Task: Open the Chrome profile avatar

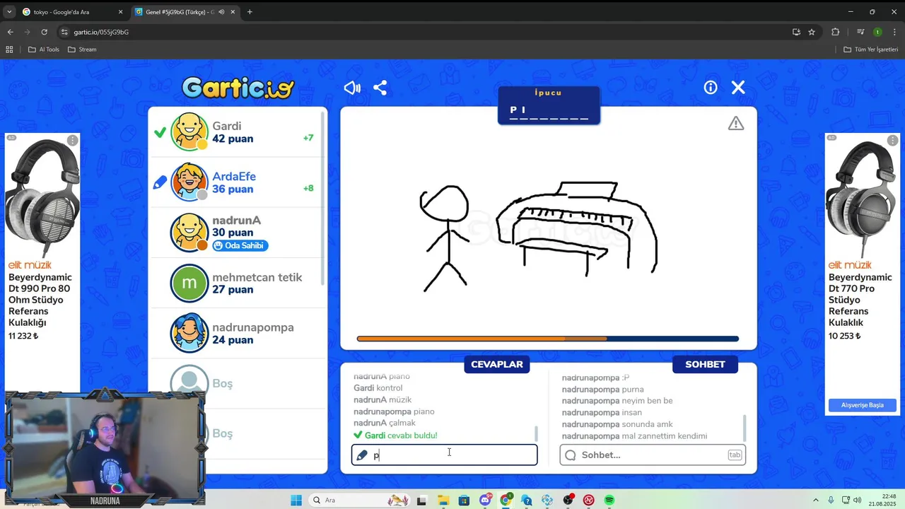Action: click(877, 32)
